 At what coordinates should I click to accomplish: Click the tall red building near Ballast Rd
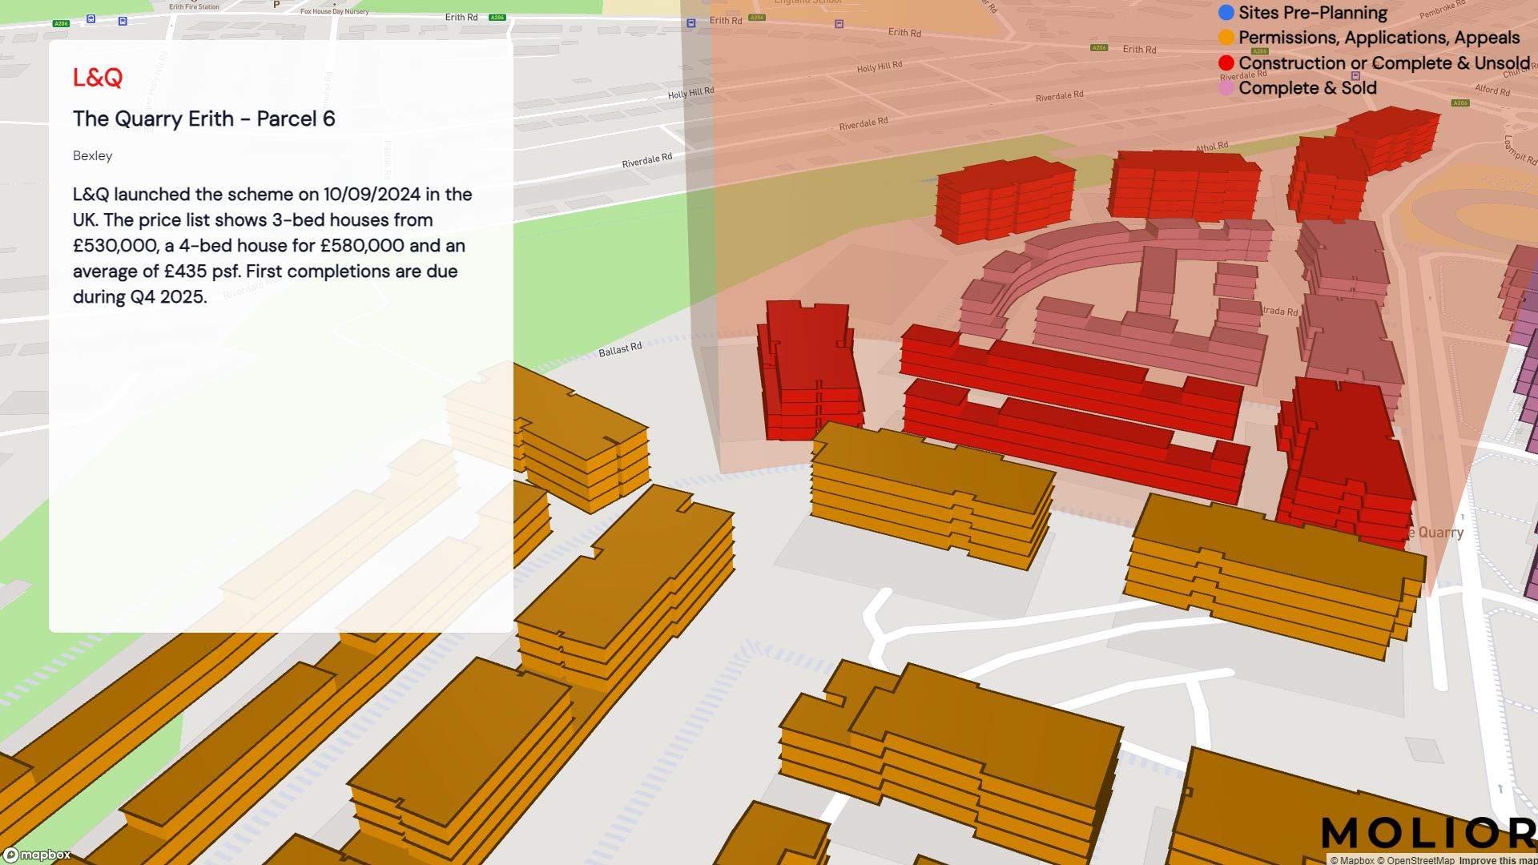pos(809,372)
